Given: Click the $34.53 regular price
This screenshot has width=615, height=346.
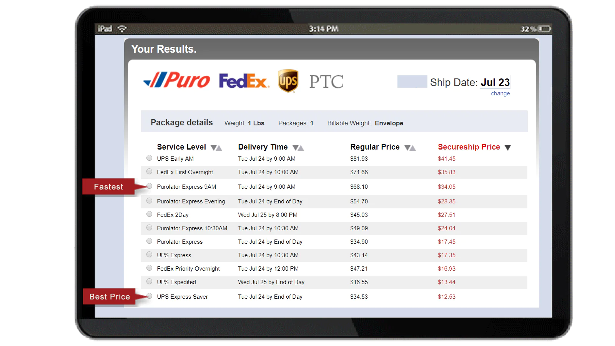Looking at the screenshot, I should [359, 297].
